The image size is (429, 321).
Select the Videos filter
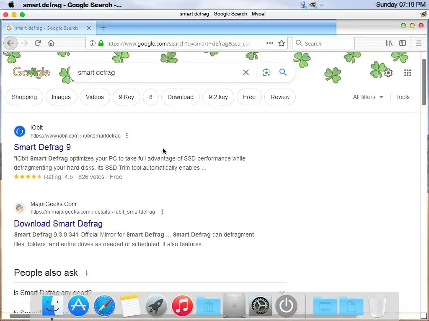pyautogui.click(x=95, y=97)
